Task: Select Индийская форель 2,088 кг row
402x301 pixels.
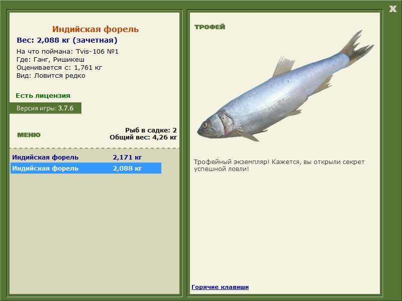Action: (85, 168)
